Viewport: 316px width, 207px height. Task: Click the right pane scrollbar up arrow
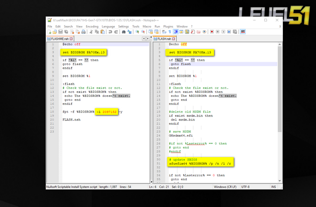[x=280, y=44]
